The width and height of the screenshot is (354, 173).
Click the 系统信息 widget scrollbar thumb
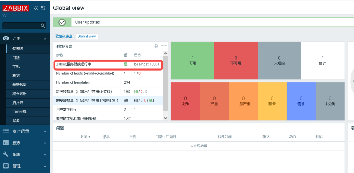pos(165,83)
